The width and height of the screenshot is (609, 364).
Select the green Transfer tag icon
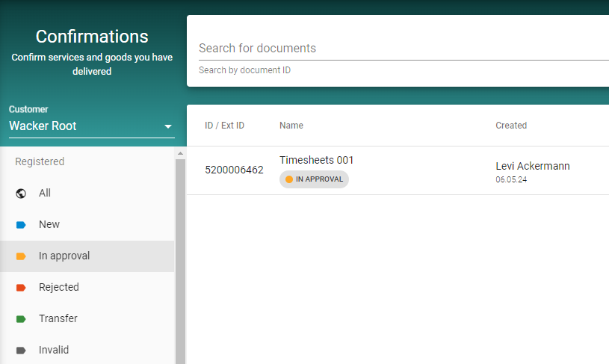pos(21,318)
